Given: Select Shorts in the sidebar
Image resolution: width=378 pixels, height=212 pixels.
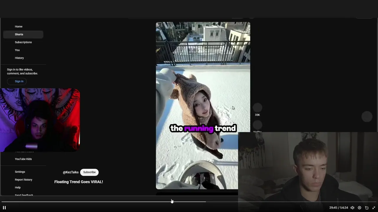Looking at the screenshot, I should pyautogui.click(x=23, y=34).
